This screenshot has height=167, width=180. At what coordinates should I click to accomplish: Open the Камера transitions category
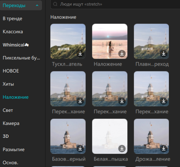pos(11,123)
